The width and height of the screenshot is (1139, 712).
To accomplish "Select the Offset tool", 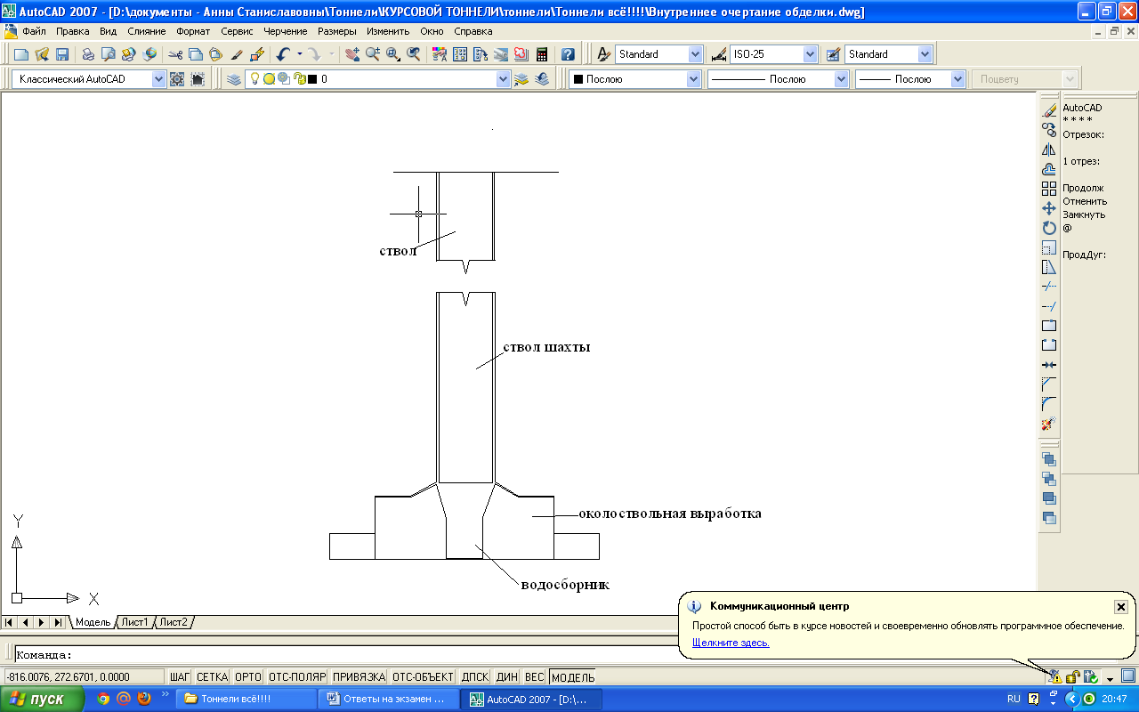I will tap(1049, 170).
